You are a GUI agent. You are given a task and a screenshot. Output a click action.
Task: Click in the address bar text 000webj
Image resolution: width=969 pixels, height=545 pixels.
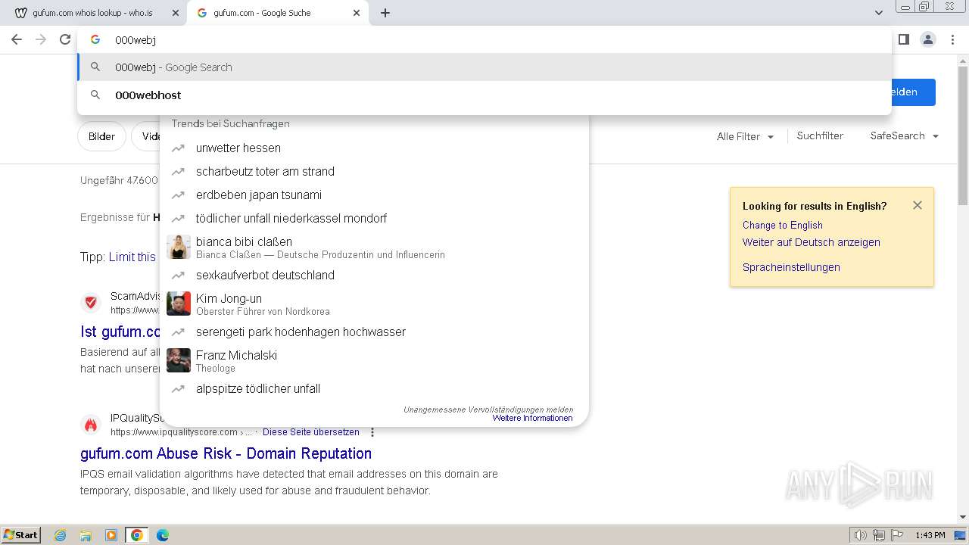coord(136,40)
